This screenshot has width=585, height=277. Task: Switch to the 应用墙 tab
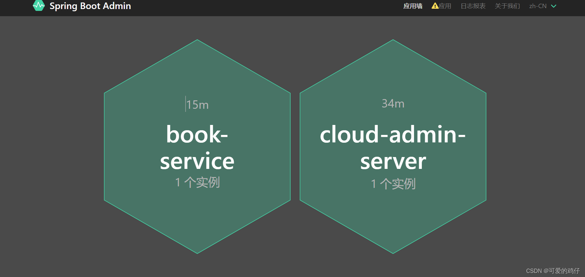[413, 6]
